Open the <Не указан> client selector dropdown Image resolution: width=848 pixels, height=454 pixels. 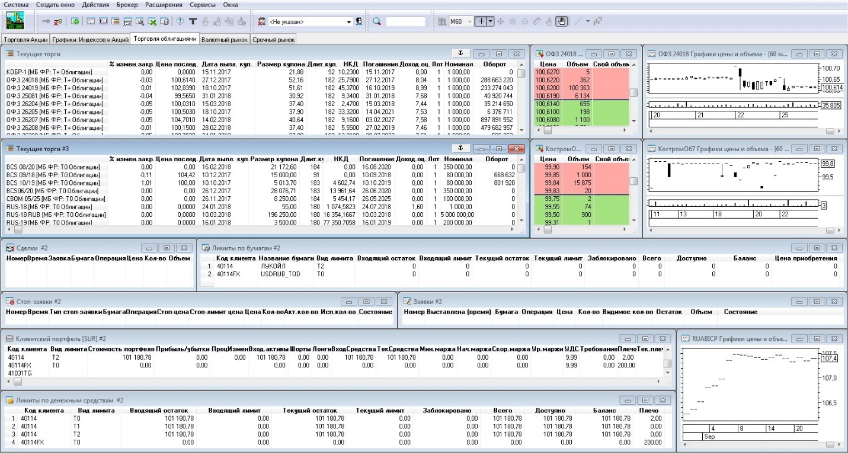tap(348, 21)
